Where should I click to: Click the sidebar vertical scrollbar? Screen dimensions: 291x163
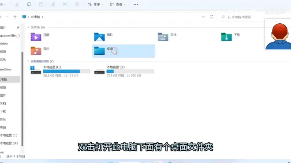click(x=22, y=99)
